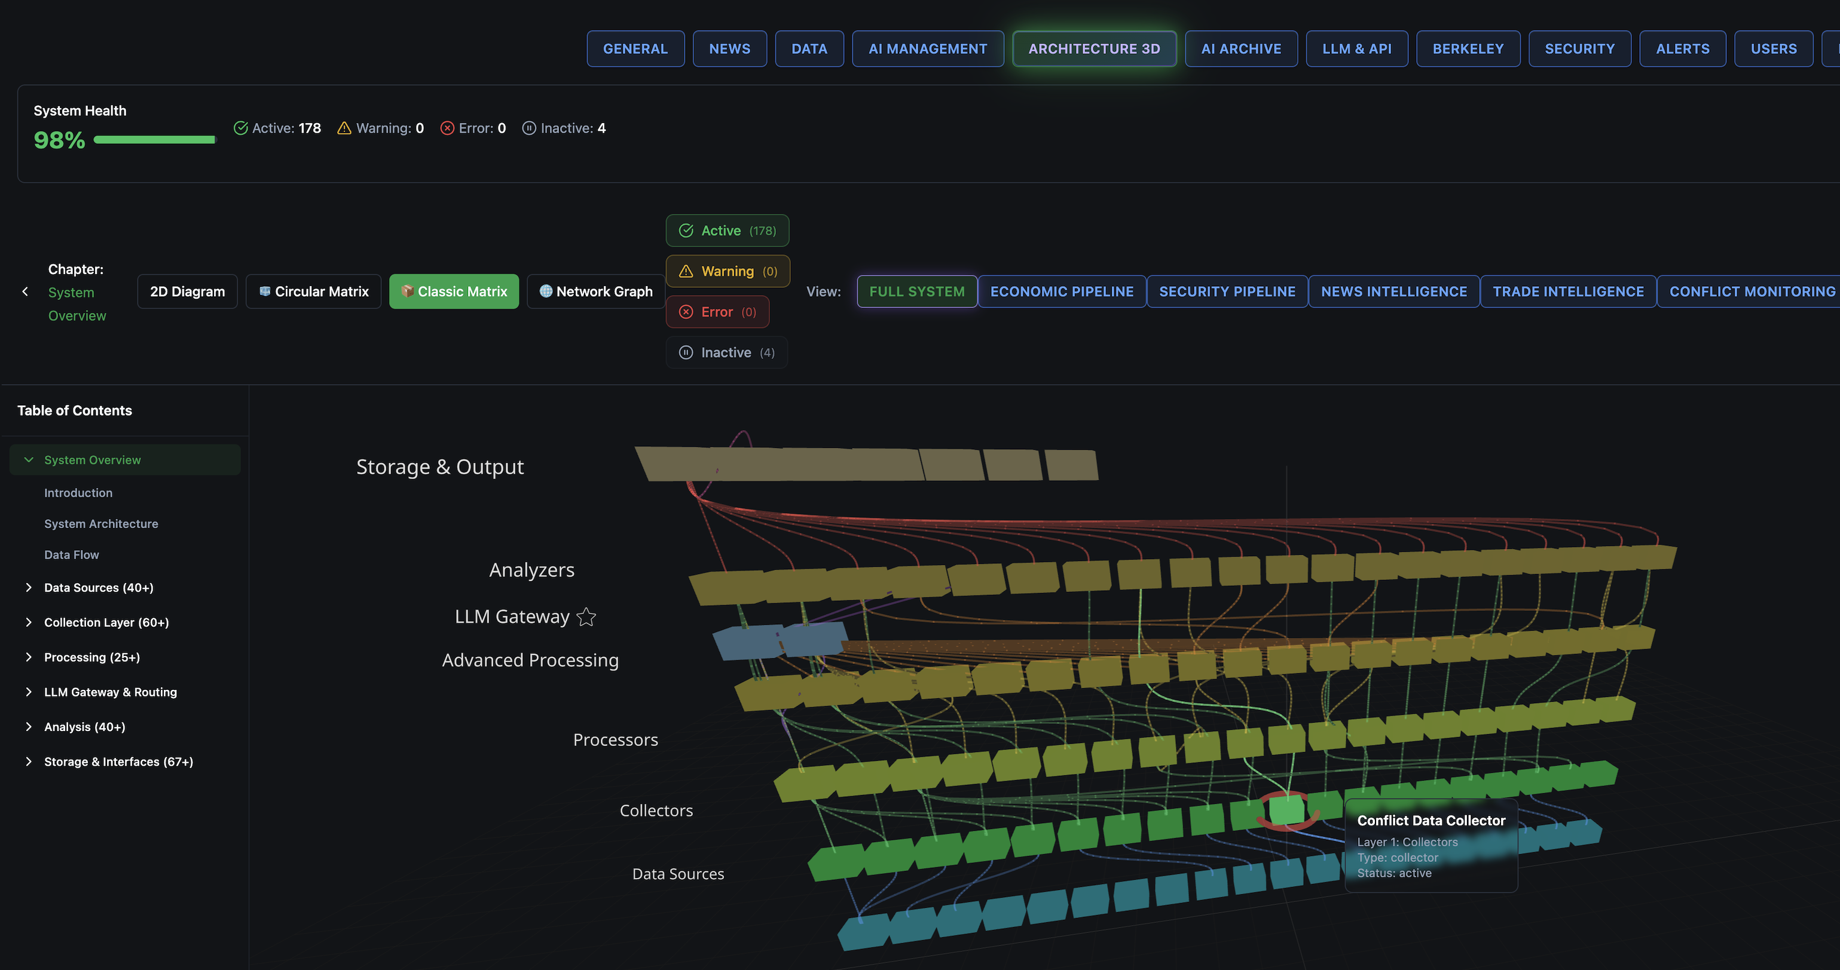Click the System Health progress bar

(x=154, y=140)
